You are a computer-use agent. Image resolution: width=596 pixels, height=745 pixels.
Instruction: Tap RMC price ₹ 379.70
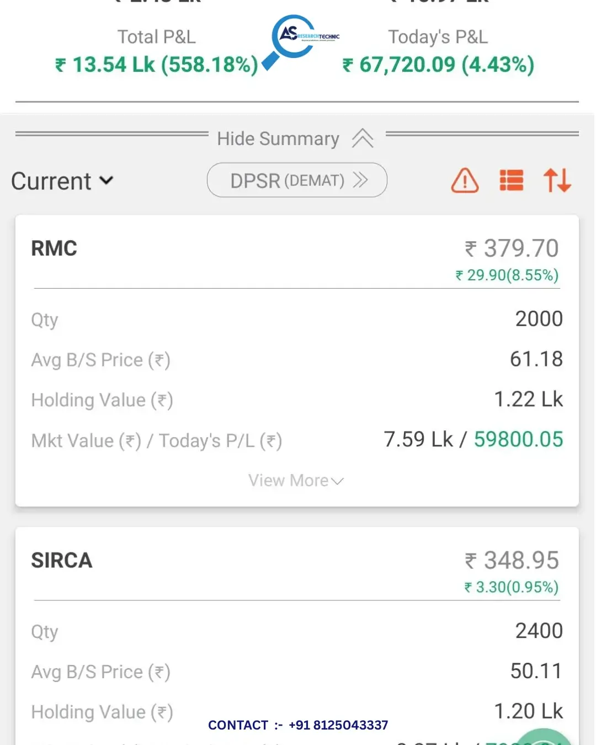pyautogui.click(x=512, y=248)
